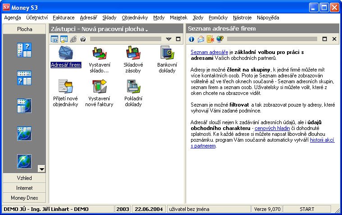Click sidebar scroll-down arrow button
Screen dimensions: 342x215
coord(41,169)
